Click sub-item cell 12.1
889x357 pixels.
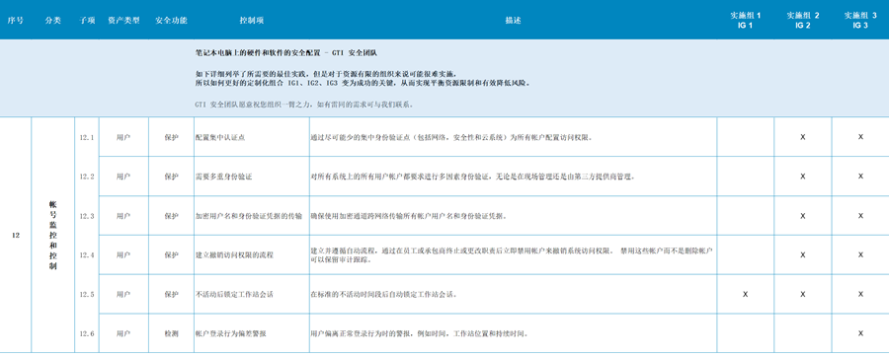point(87,137)
